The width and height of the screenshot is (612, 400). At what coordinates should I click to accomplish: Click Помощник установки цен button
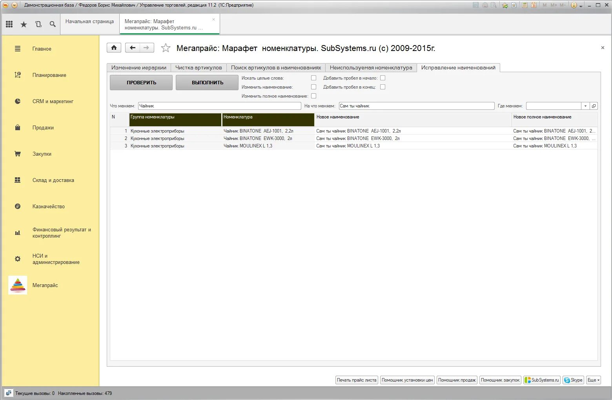[x=407, y=380]
